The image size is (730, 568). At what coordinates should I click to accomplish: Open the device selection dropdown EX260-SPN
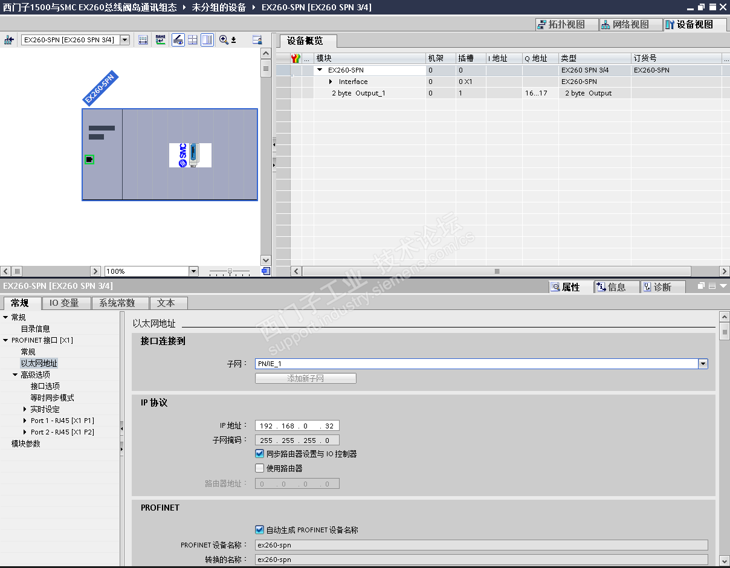point(124,40)
